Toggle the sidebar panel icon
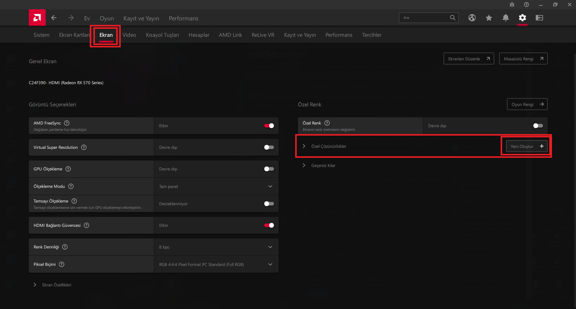This screenshot has width=576, height=309. pos(539,18)
